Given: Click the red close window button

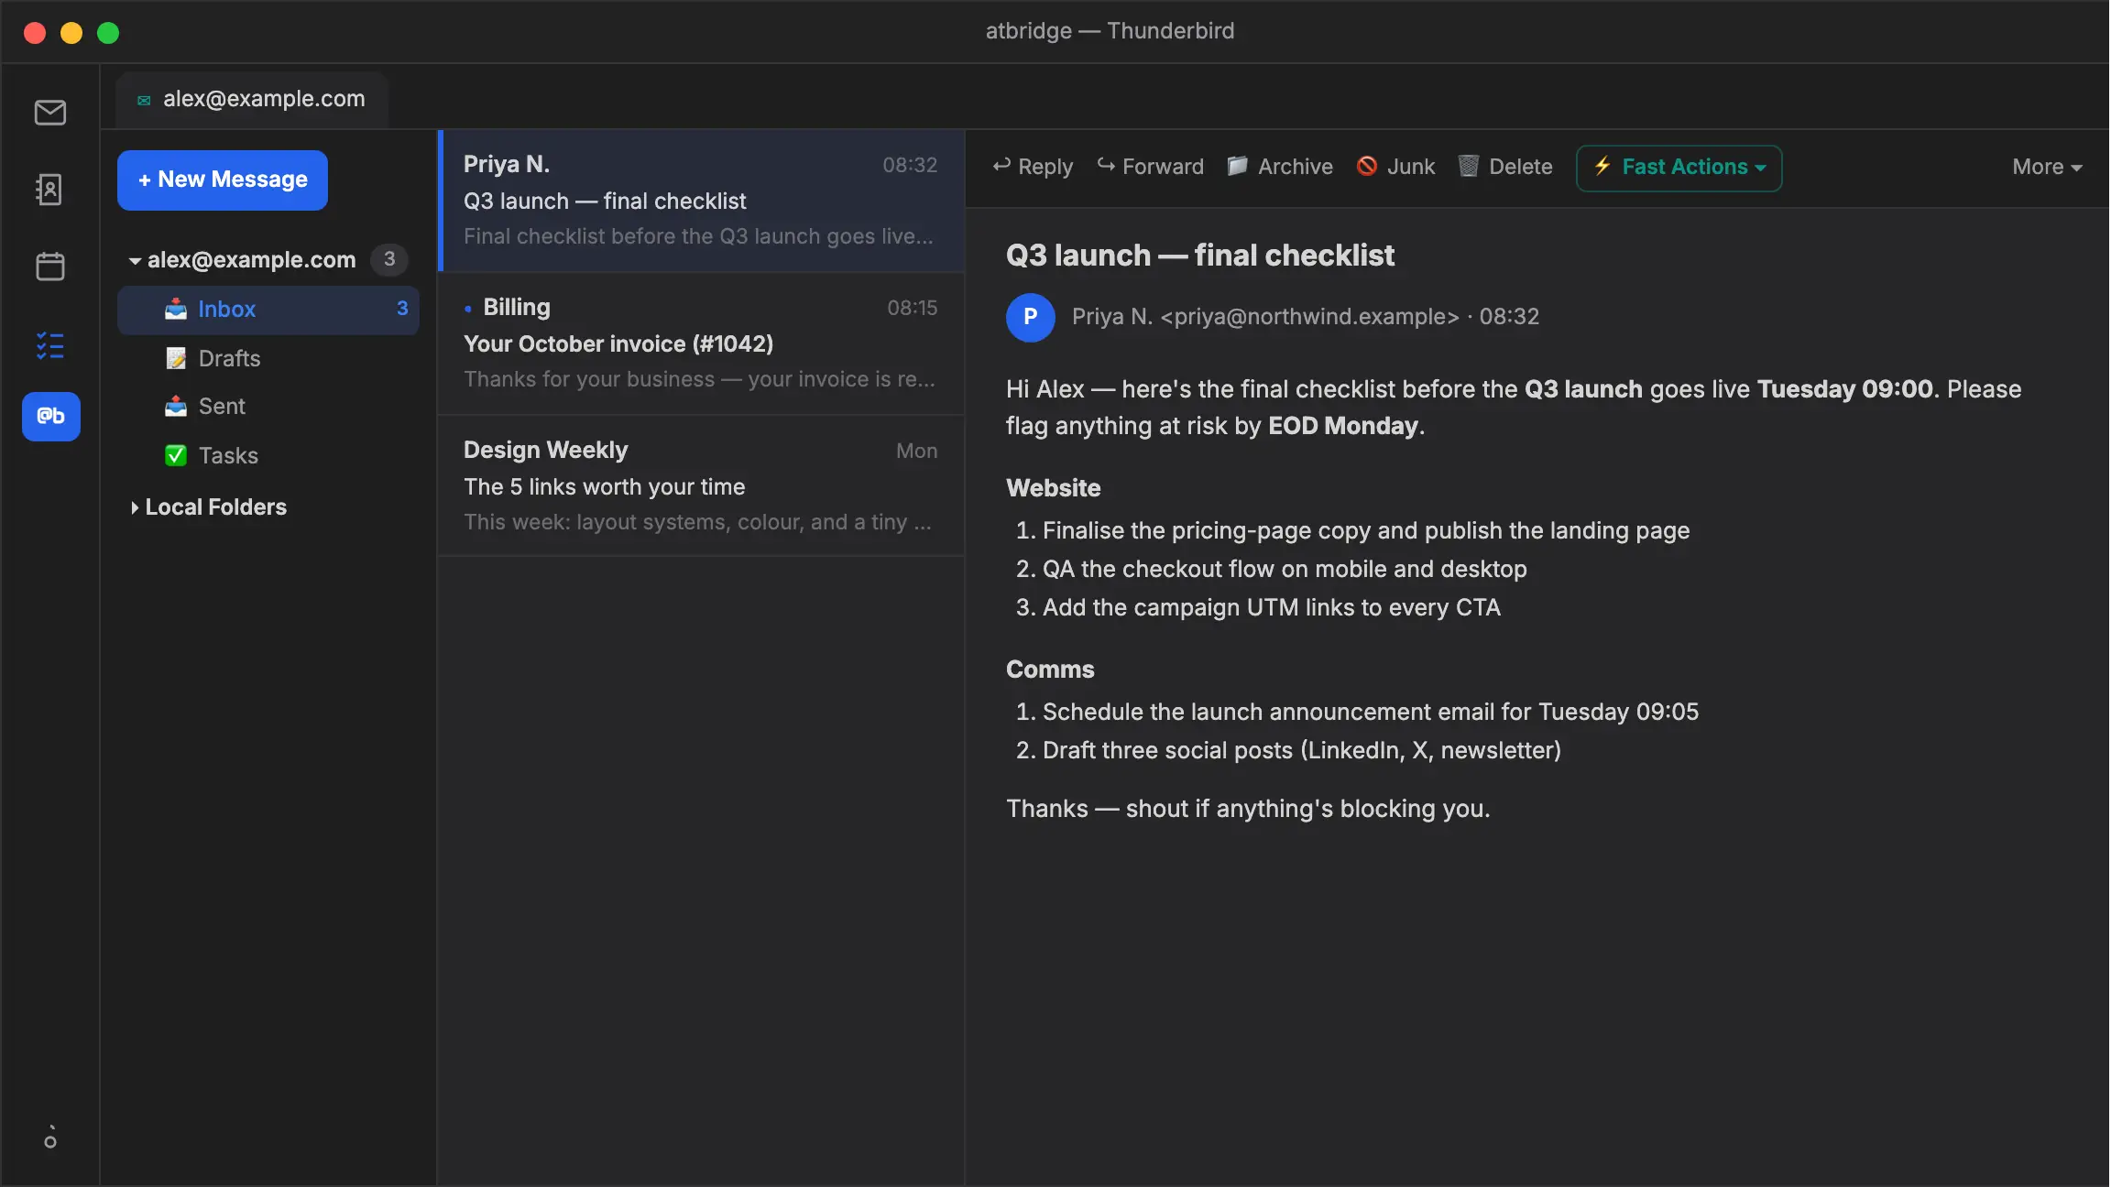Looking at the screenshot, I should point(35,33).
